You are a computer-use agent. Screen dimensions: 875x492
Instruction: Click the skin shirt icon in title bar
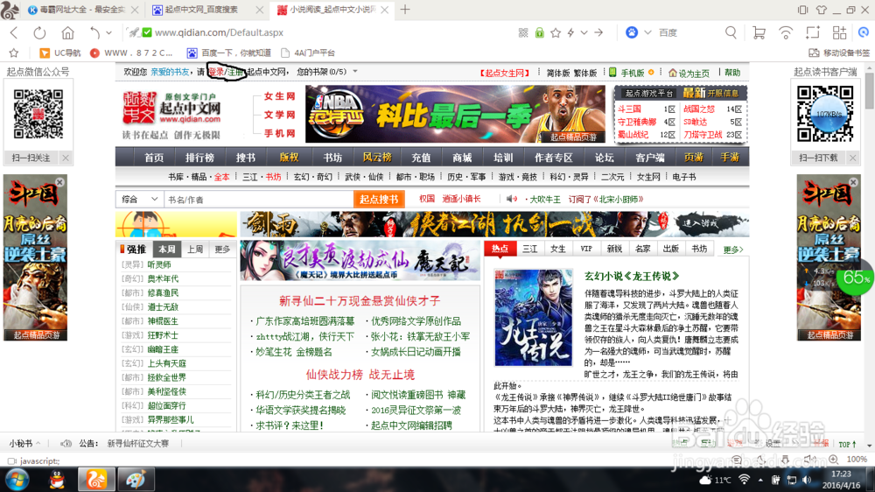(x=822, y=10)
